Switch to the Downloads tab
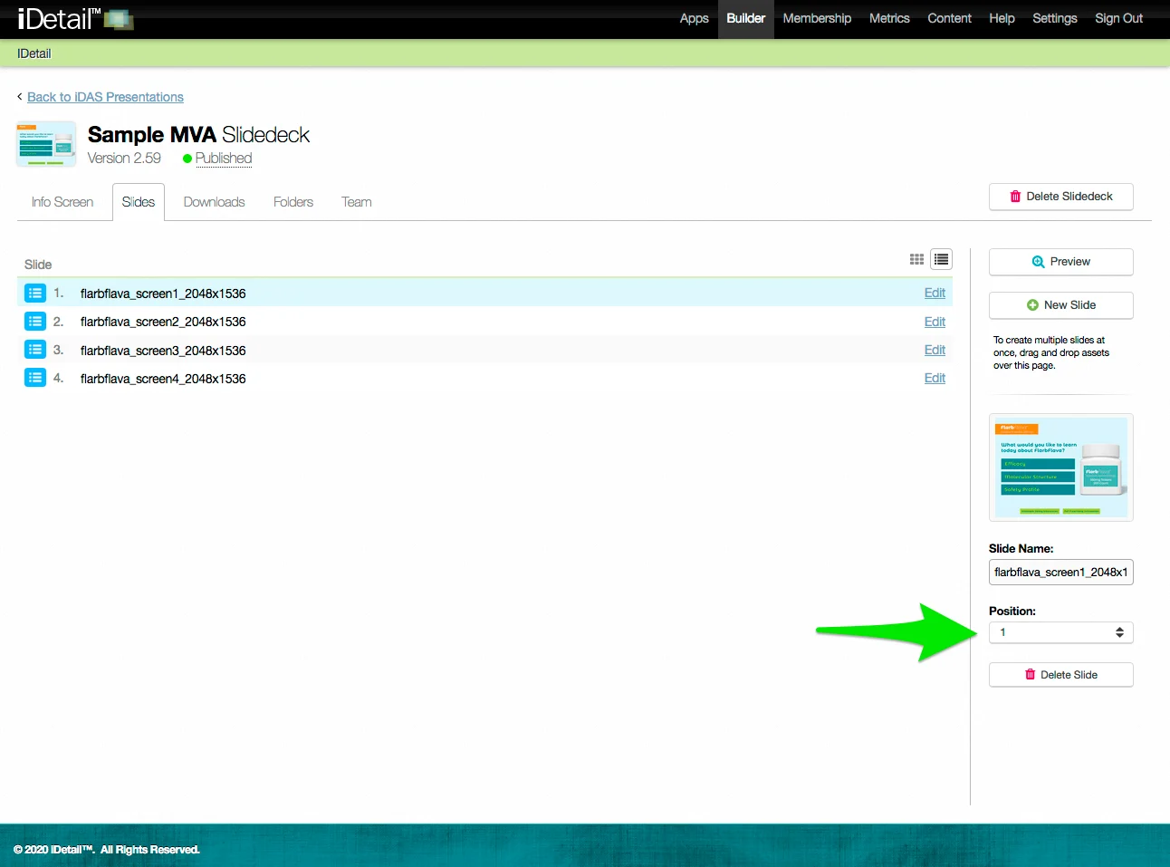 coord(215,202)
